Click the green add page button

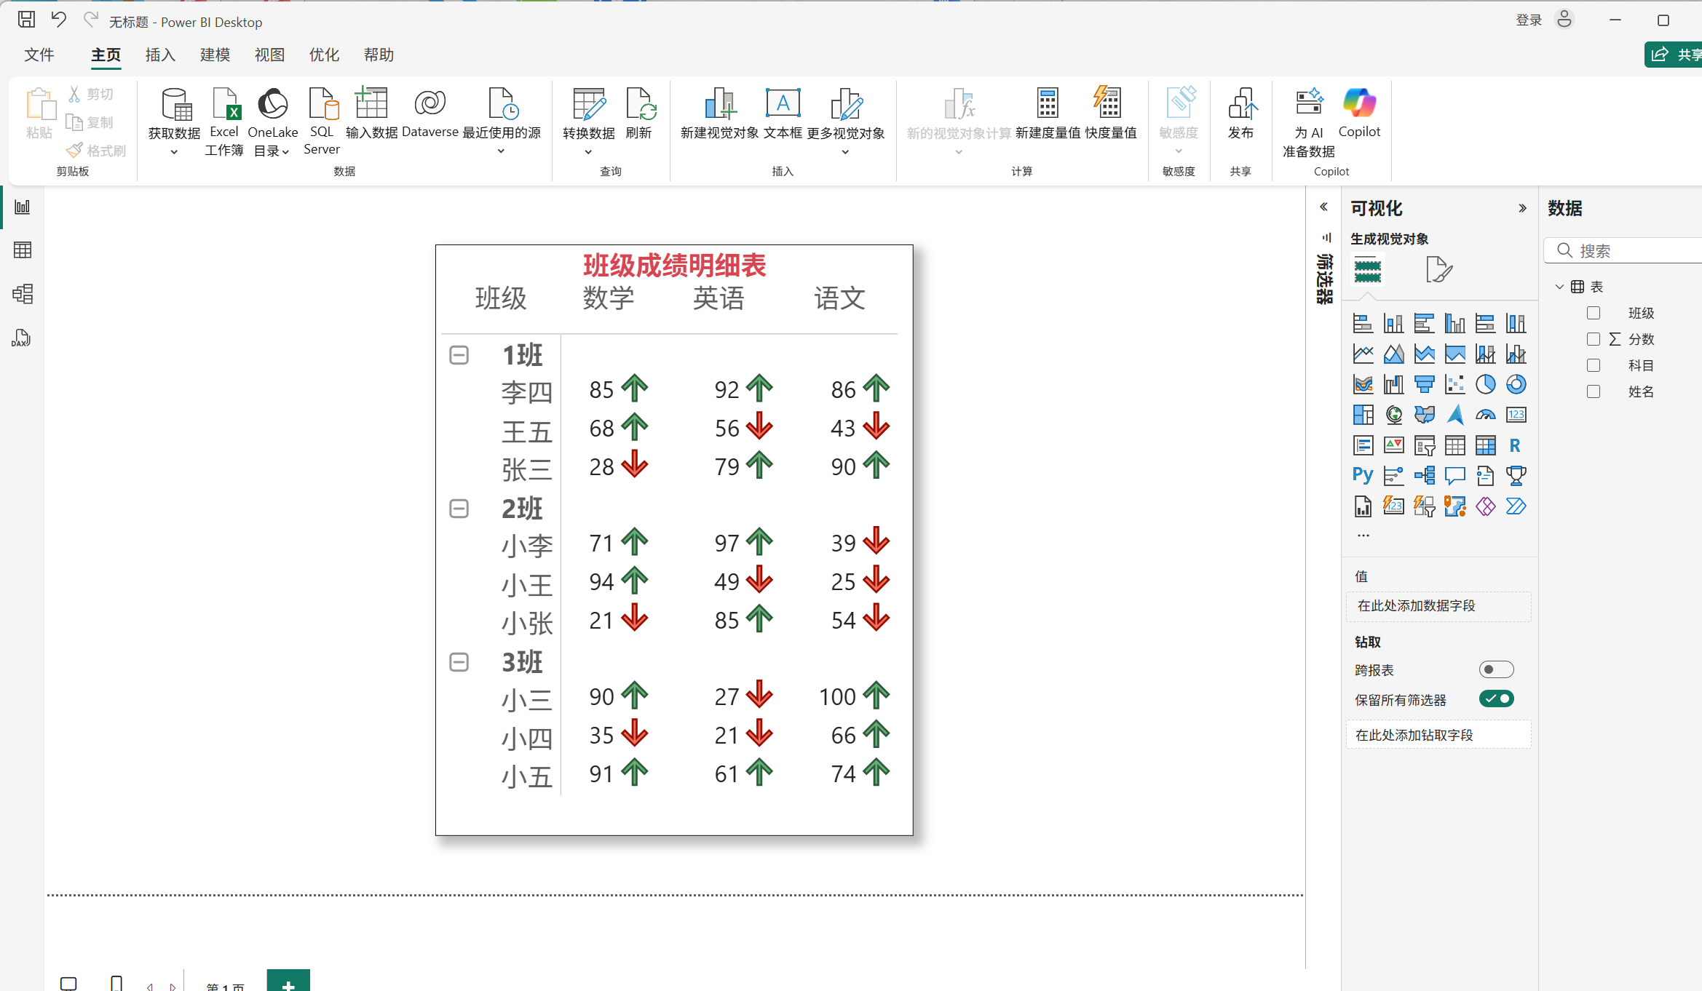(x=288, y=982)
